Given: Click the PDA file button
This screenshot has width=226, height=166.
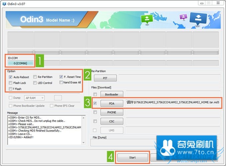Looking at the screenshot, I should [x=112, y=103].
